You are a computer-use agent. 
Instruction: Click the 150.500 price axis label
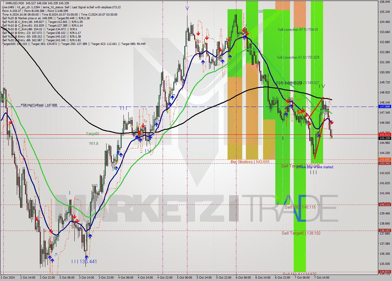(385, 72)
